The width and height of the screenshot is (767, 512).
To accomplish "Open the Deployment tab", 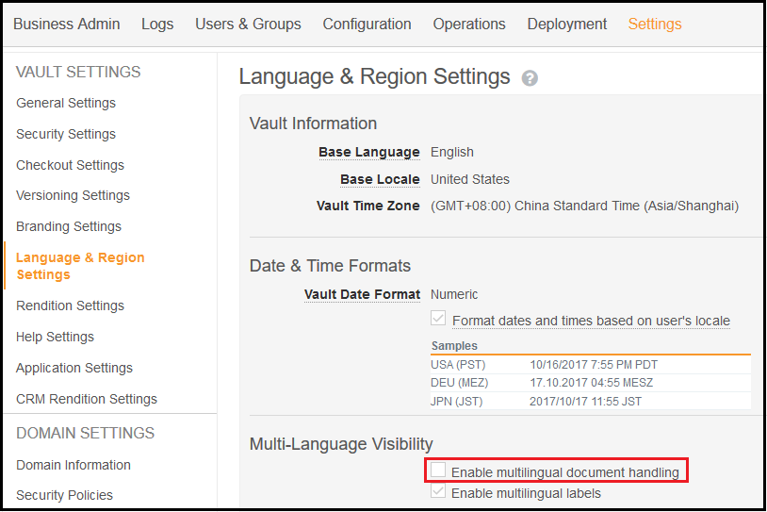I will click(x=566, y=25).
